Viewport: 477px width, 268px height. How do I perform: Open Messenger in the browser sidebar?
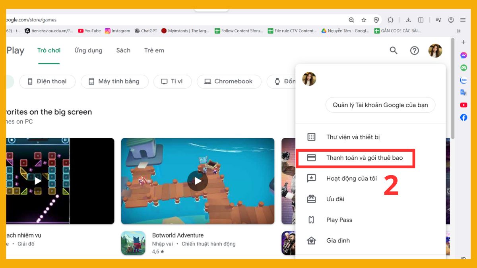[x=463, y=55]
